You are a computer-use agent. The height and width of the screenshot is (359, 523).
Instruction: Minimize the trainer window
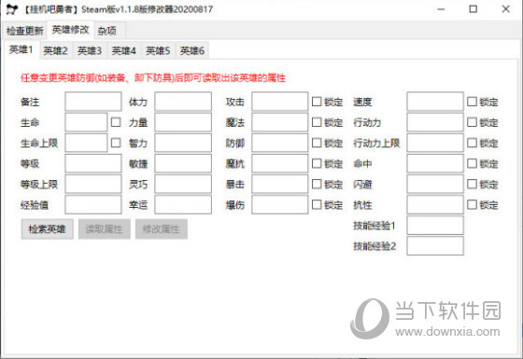441,9
